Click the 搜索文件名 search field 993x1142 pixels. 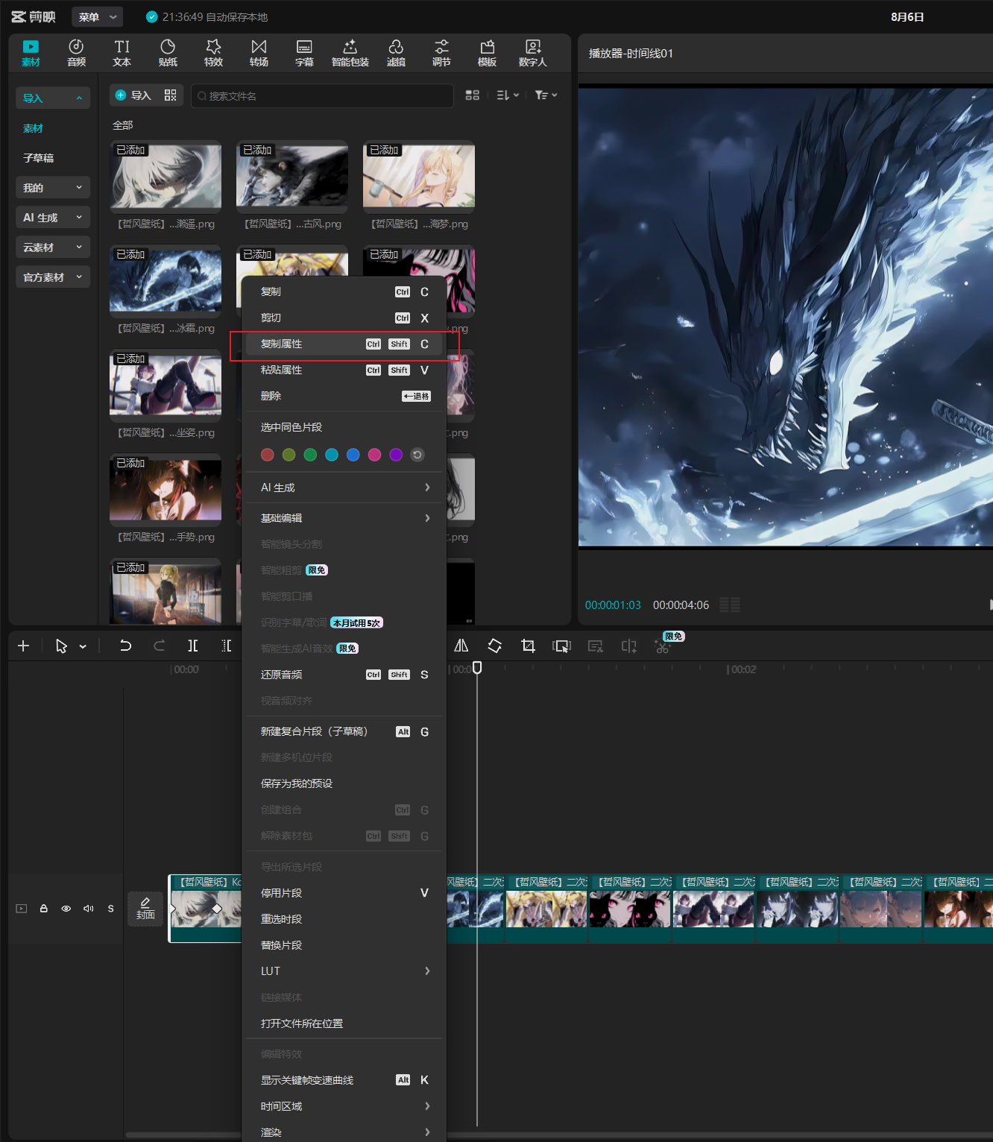[x=322, y=95]
